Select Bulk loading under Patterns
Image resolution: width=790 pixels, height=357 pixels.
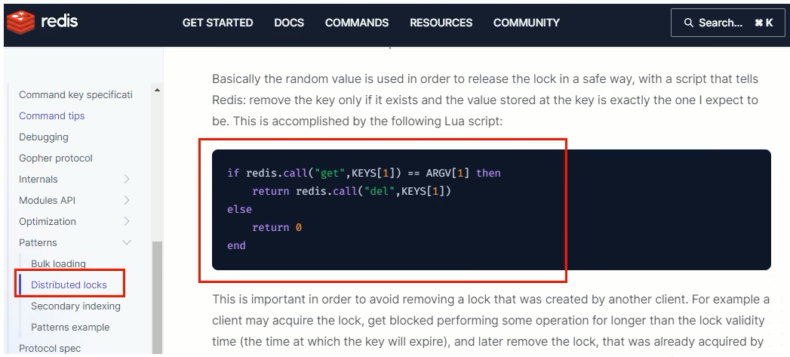coord(58,263)
